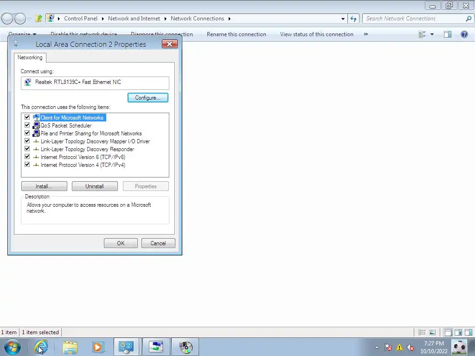Click network connection taskbar button
Screen dimensions: 475x356
[156, 347]
